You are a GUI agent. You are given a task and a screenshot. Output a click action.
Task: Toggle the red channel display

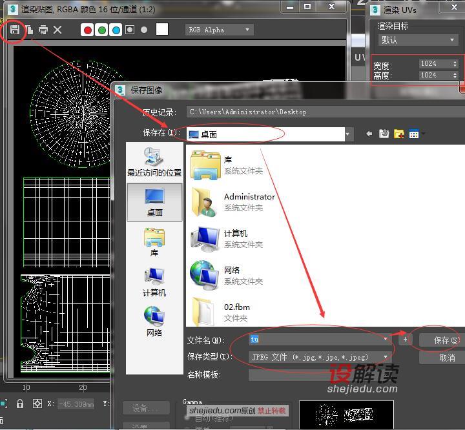pos(87,30)
